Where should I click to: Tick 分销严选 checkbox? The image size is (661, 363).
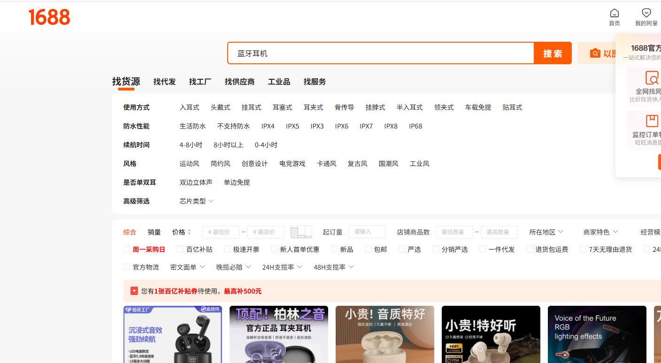[x=436, y=249]
